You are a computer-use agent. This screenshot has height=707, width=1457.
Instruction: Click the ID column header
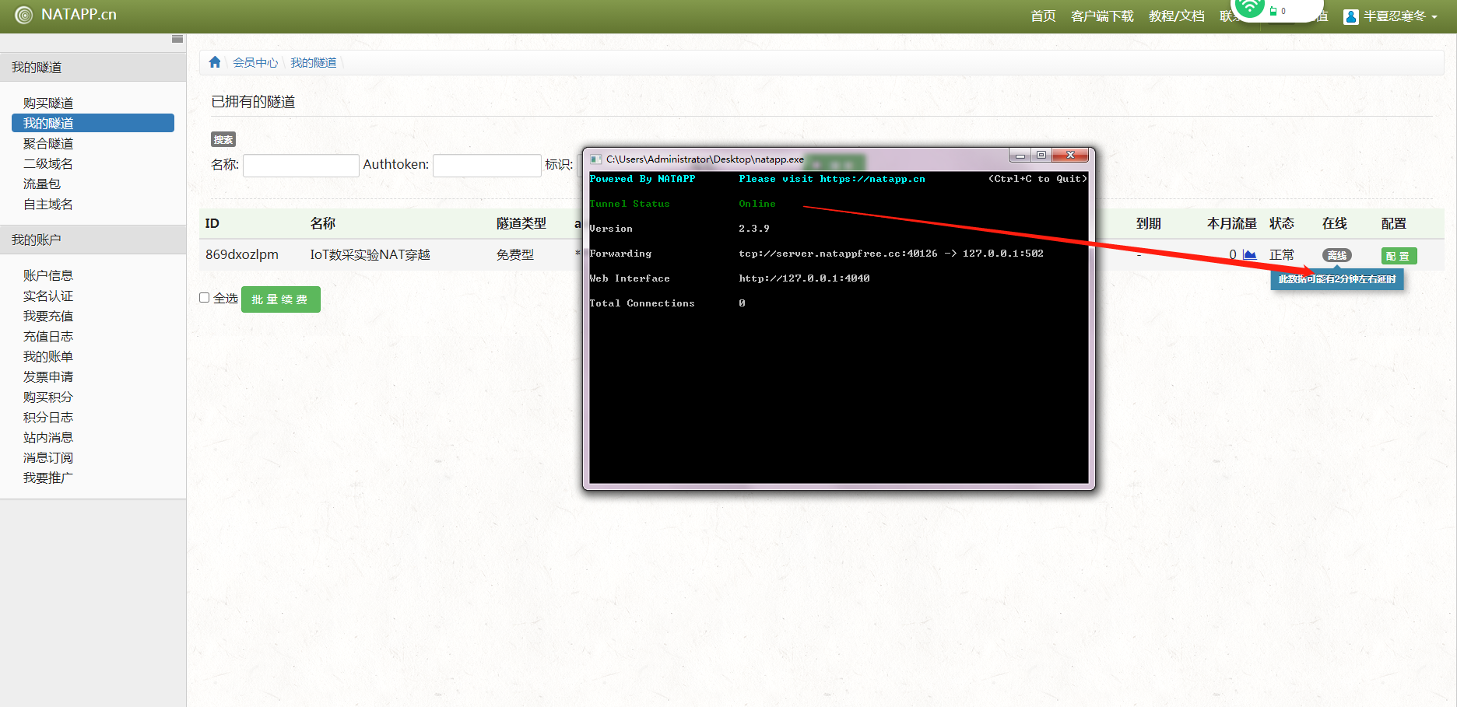[212, 224]
